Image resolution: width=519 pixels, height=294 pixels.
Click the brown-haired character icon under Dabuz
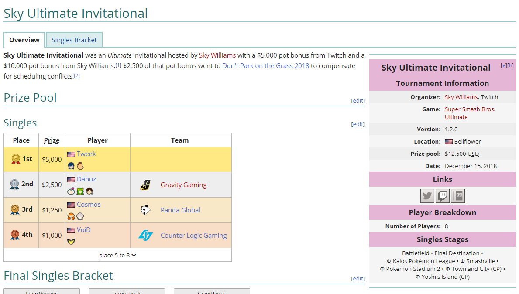tap(89, 191)
